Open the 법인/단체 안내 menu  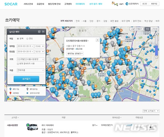(54, 4)
